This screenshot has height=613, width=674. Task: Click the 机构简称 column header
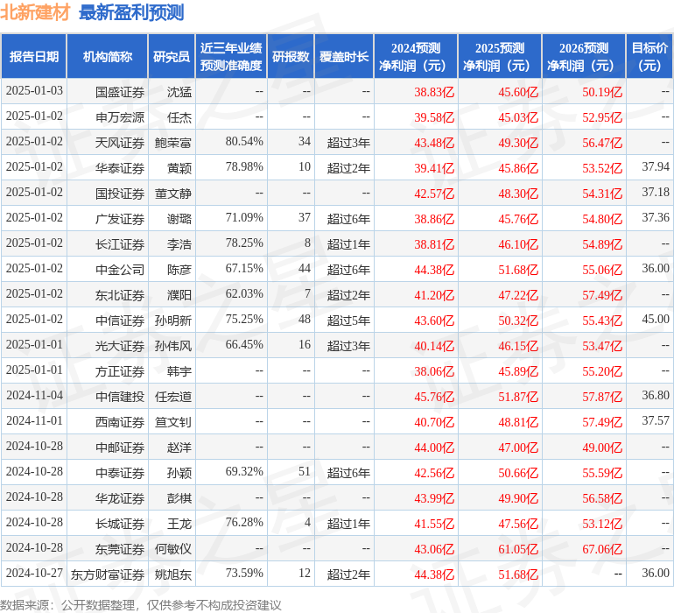click(x=108, y=57)
